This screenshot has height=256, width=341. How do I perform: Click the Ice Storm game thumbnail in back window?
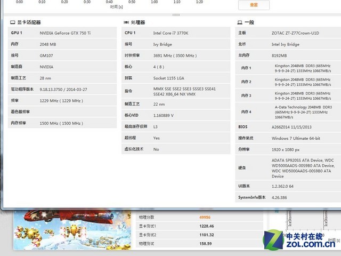[x=72, y=230]
